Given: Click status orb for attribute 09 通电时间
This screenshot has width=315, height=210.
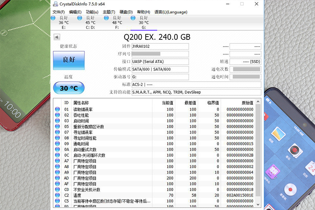Looking at the screenshot, I should click(x=57, y=143).
